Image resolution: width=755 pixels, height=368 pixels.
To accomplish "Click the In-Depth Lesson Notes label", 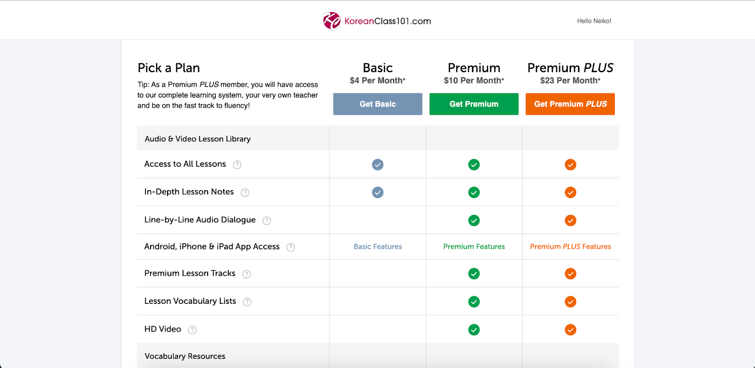I will (x=189, y=192).
